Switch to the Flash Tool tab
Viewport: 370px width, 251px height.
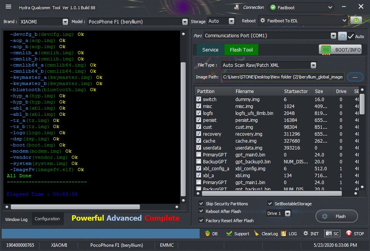[x=241, y=50]
